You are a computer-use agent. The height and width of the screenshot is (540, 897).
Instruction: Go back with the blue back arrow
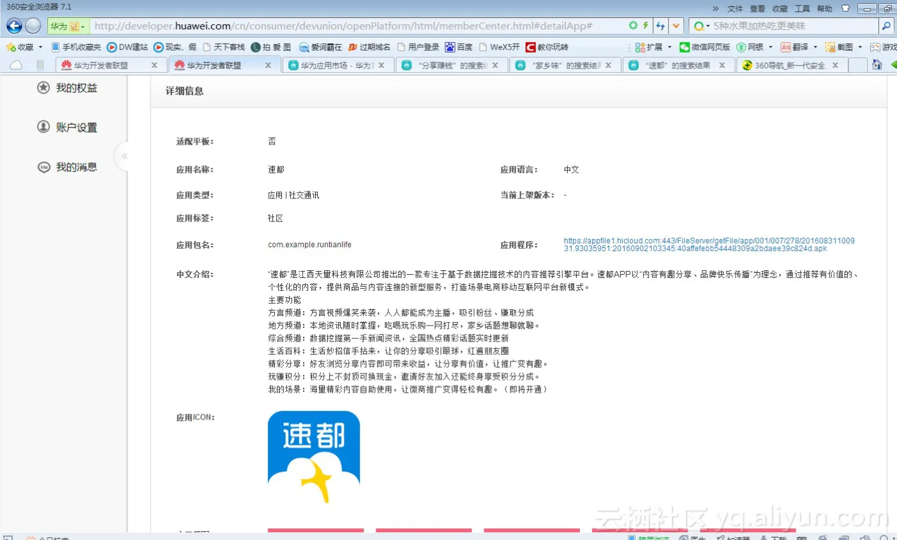tap(14, 26)
